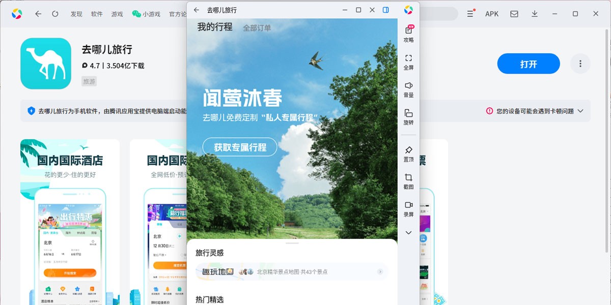The width and height of the screenshot is (611, 305).
Task: Click the 打开 button to launch the app
Action: point(529,64)
